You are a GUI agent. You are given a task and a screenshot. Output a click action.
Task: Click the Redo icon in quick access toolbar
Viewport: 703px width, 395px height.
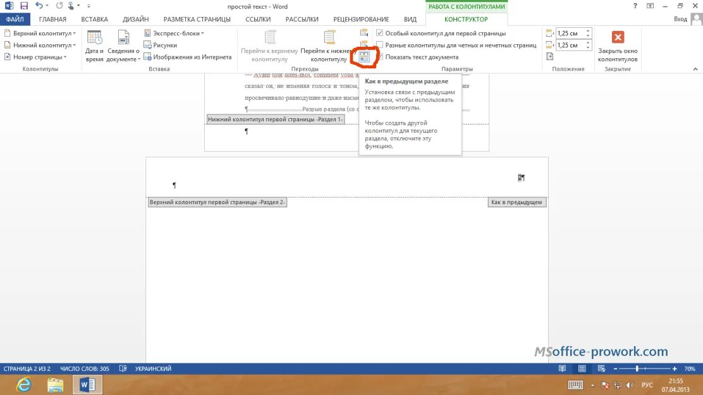(x=59, y=6)
